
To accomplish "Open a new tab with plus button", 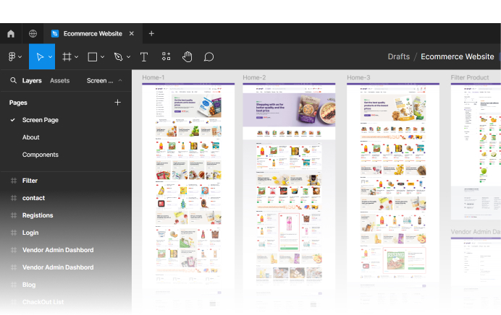I will [151, 33].
